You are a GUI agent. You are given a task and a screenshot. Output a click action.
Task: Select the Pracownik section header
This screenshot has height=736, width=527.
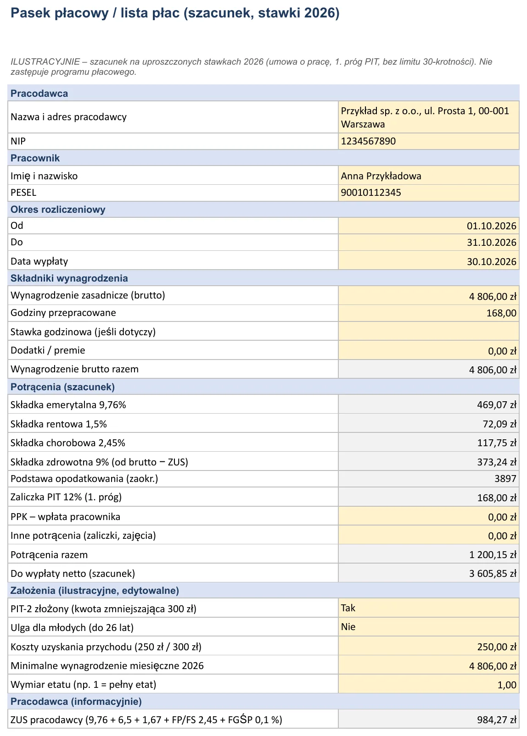coord(263,158)
